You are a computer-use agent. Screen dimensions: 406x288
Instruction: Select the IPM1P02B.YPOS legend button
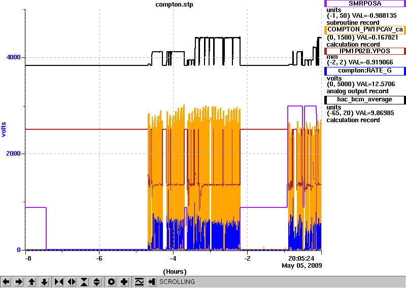pos(365,51)
